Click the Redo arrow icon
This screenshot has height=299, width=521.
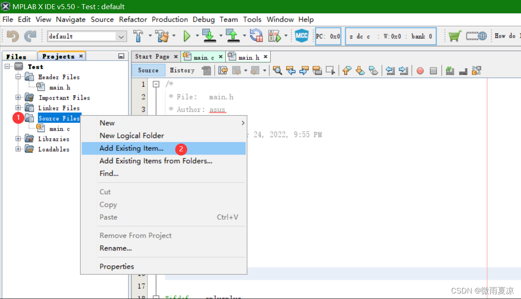[30, 36]
